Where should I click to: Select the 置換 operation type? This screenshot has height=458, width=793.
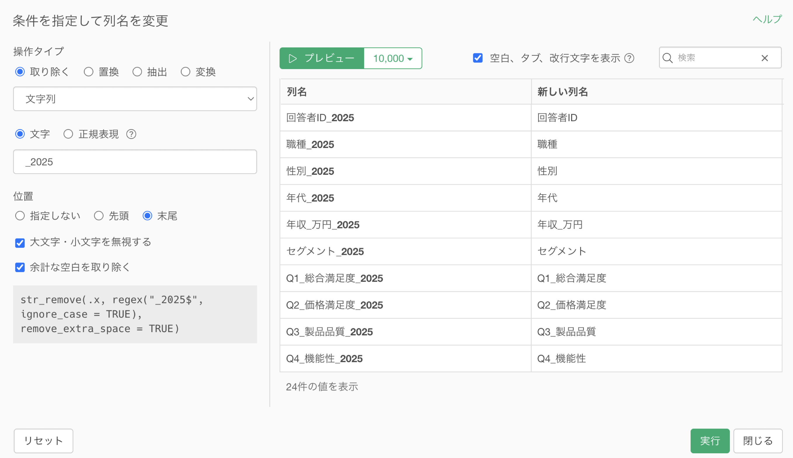(88, 72)
